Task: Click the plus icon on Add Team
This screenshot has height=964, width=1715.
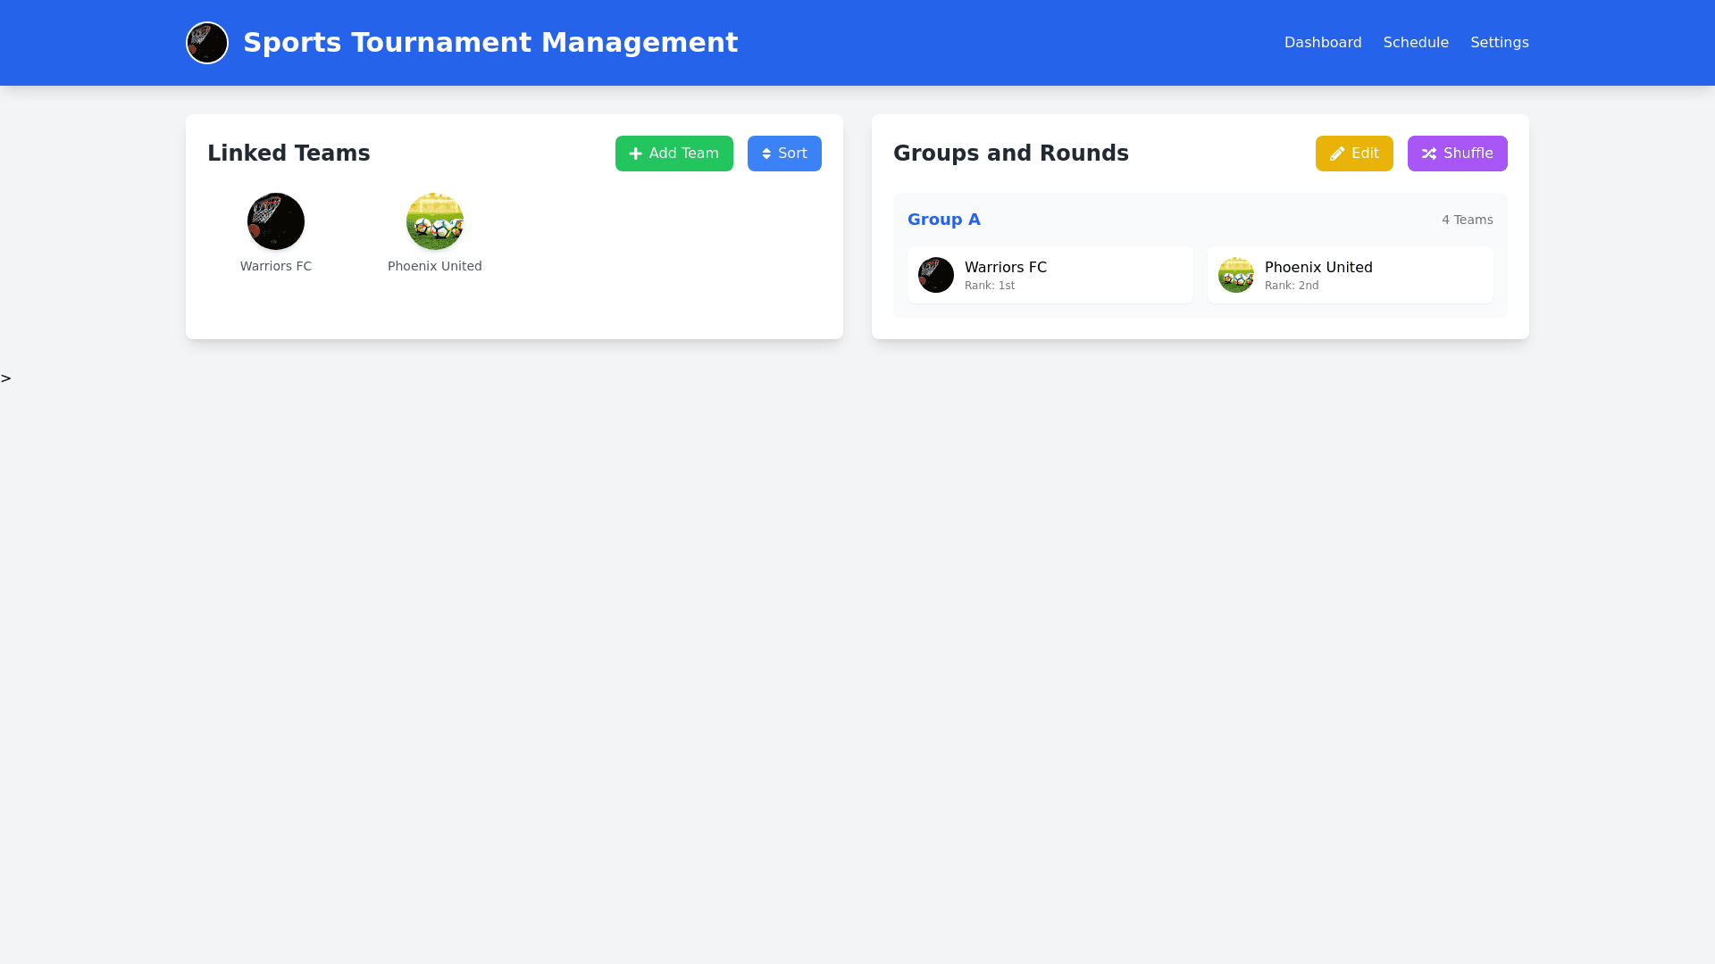Action: tap(635, 154)
